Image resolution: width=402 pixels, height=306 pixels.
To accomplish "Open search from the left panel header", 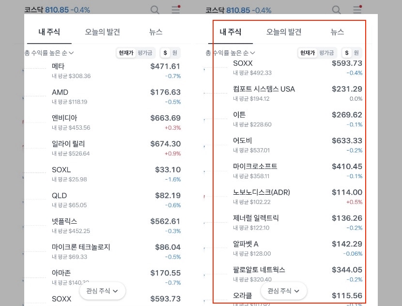I will click(155, 10).
